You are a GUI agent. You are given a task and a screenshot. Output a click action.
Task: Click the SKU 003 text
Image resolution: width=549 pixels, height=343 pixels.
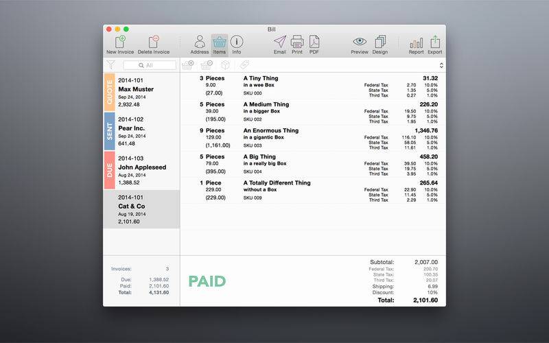(x=253, y=145)
